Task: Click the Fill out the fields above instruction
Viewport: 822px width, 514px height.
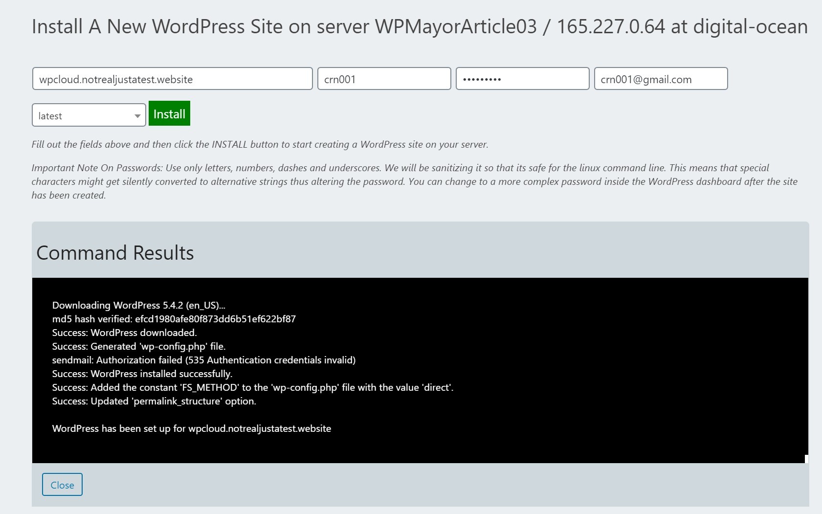Action: tap(260, 144)
